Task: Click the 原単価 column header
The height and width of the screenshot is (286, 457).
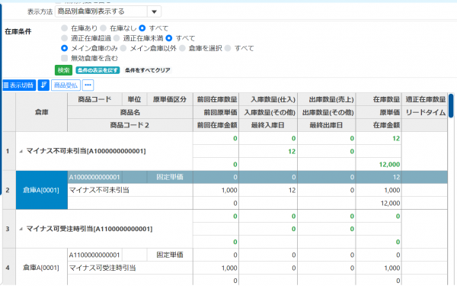Action: pyautogui.click(x=379, y=112)
